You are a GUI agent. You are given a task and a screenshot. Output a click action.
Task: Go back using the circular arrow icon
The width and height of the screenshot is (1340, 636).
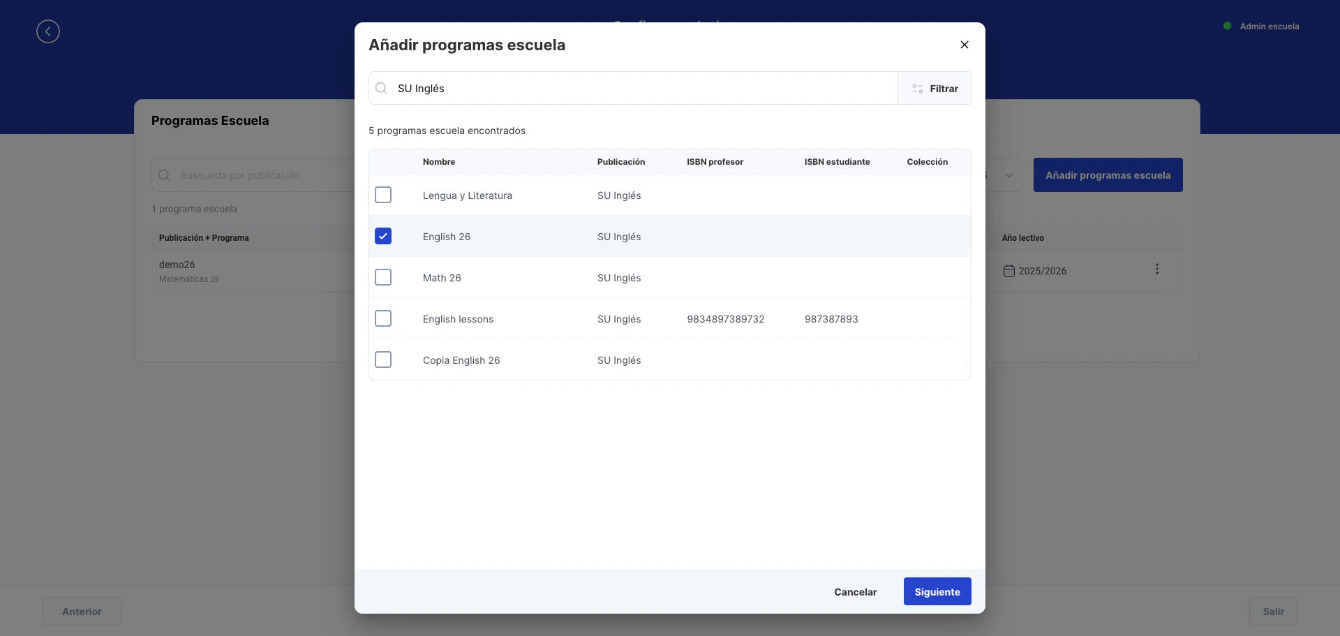coord(48,31)
